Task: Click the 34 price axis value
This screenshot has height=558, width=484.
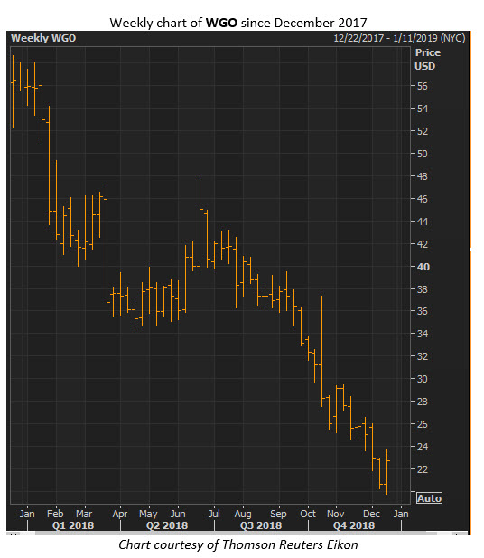Action: tap(423, 334)
